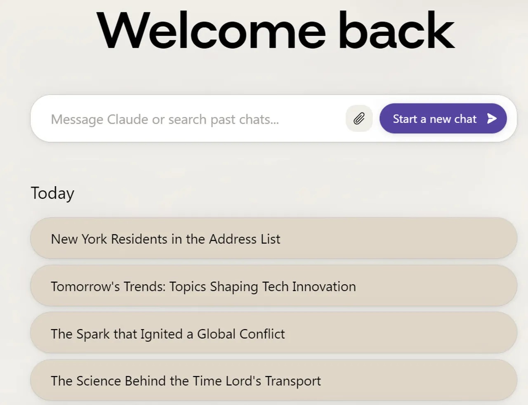The height and width of the screenshot is (405, 528).
Task: Click the Today section heading
Action: [x=52, y=193]
